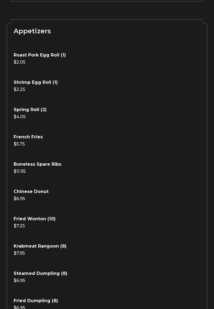Click the $6.95 price under Steamed Dumpling
Viewport: 214px width, 309px height.
19,281
